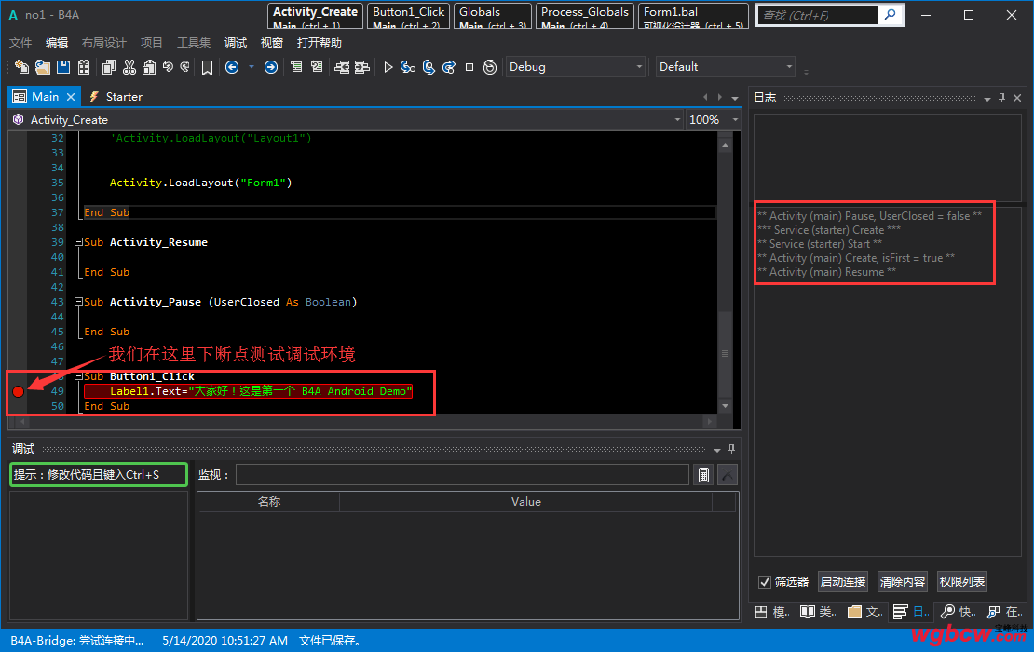This screenshot has height=652, width=1034.
Task: Navigate backward with blue left arrow
Action: pyautogui.click(x=232, y=66)
